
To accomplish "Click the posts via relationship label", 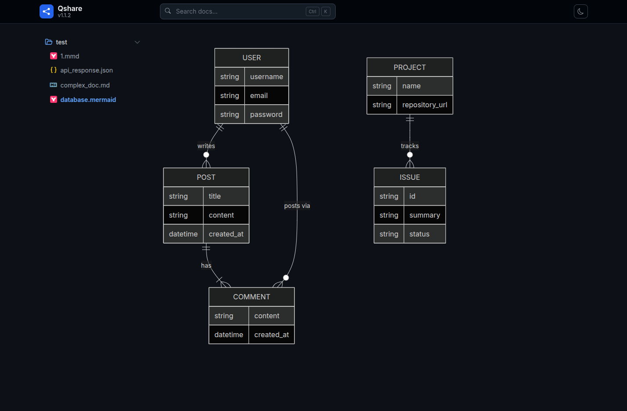I will click(x=297, y=206).
